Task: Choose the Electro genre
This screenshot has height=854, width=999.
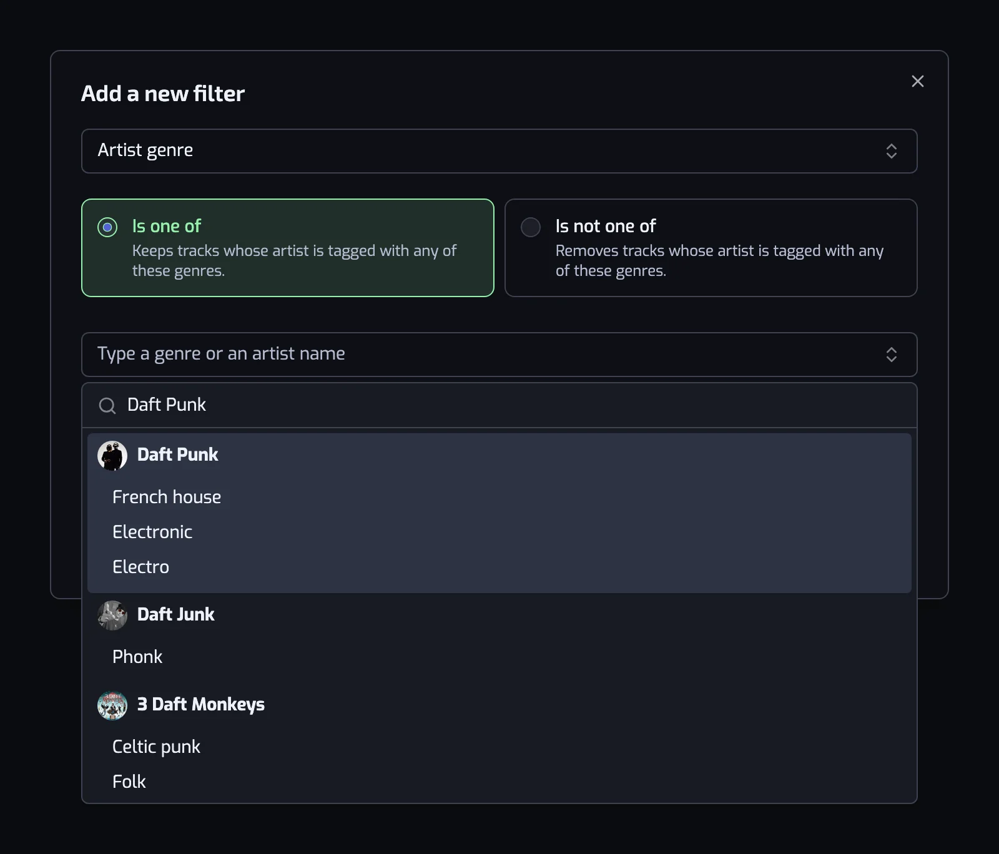Action: coord(140,567)
